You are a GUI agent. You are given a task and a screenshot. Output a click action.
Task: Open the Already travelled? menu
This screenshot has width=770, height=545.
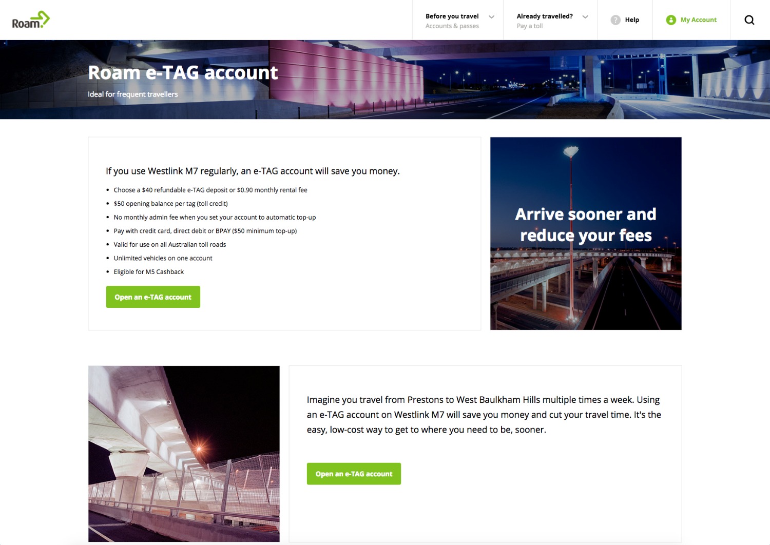coord(550,20)
